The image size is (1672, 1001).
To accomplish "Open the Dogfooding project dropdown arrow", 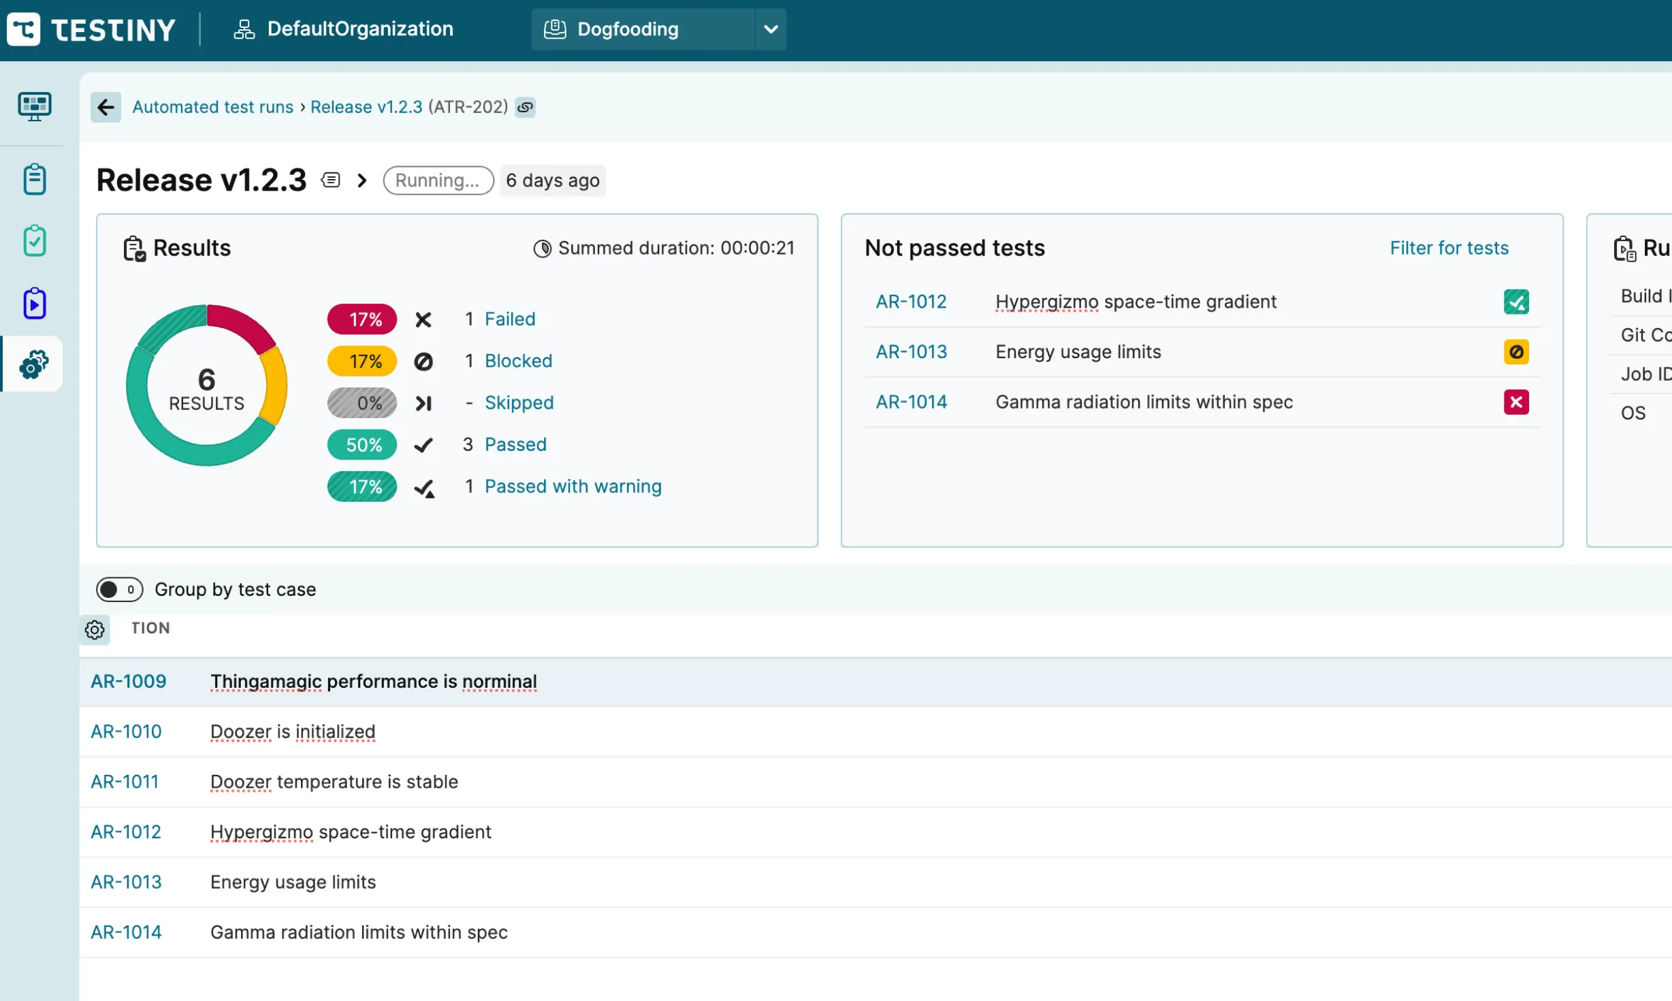I will point(770,29).
